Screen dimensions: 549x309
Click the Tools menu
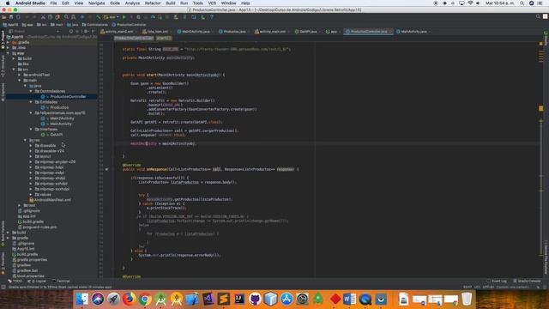pos(197,3)
